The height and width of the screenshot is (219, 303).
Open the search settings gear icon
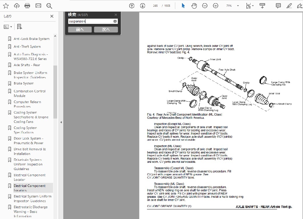[x=115, y=21]
